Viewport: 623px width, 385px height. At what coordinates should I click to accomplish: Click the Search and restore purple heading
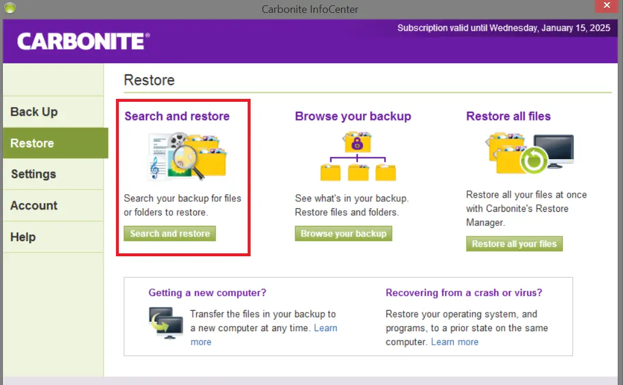177,116
